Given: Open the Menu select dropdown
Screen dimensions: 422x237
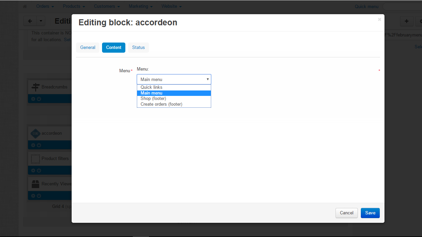Looking at the screenshot, I should tap(174, 79).
